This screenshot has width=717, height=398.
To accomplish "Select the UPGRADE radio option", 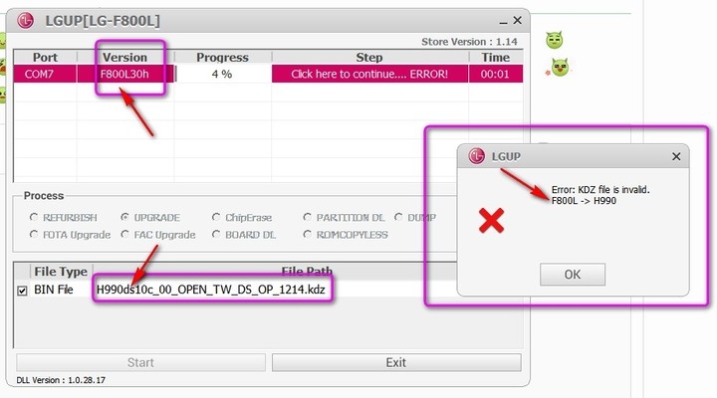I will point(124,217).
